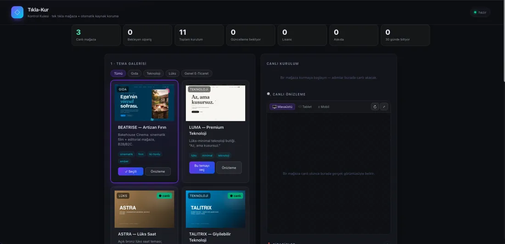505x244 pixels.
Task: Click the Canlı mağaza stat card
Action: (96, 35)
